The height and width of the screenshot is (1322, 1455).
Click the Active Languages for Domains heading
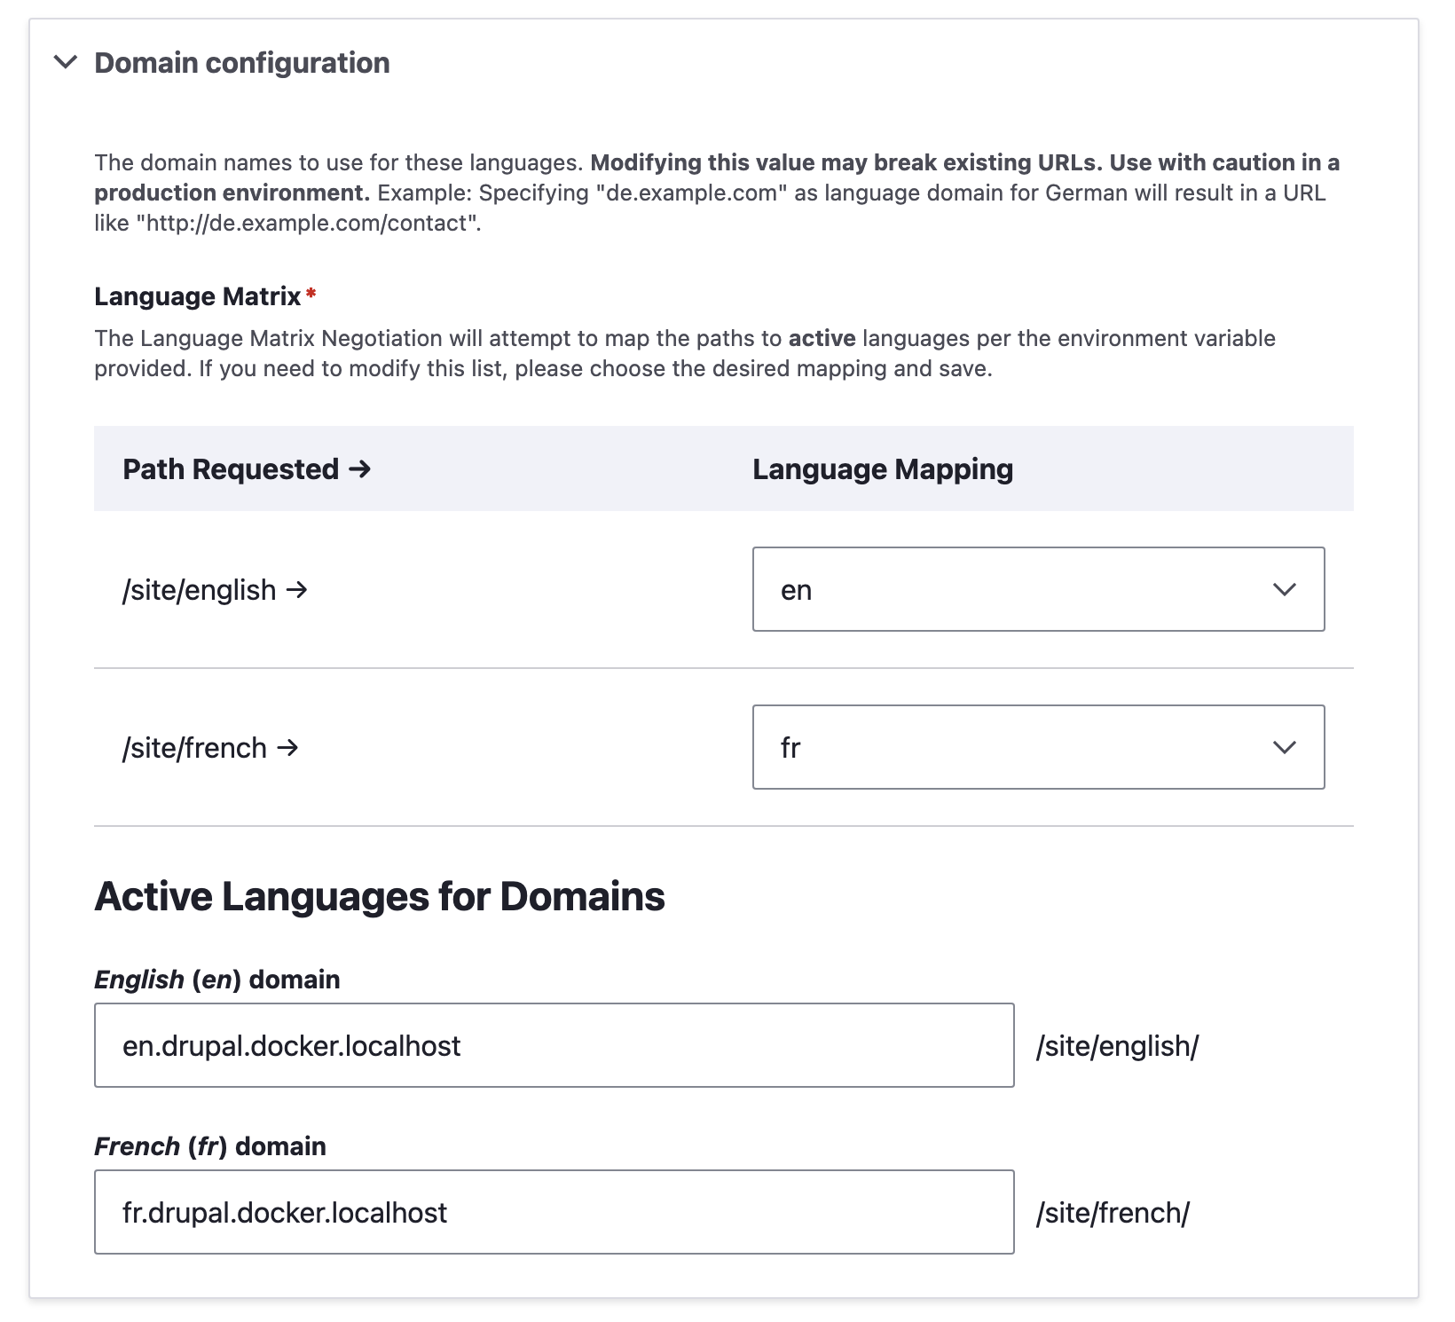click(x=380, y=898)
